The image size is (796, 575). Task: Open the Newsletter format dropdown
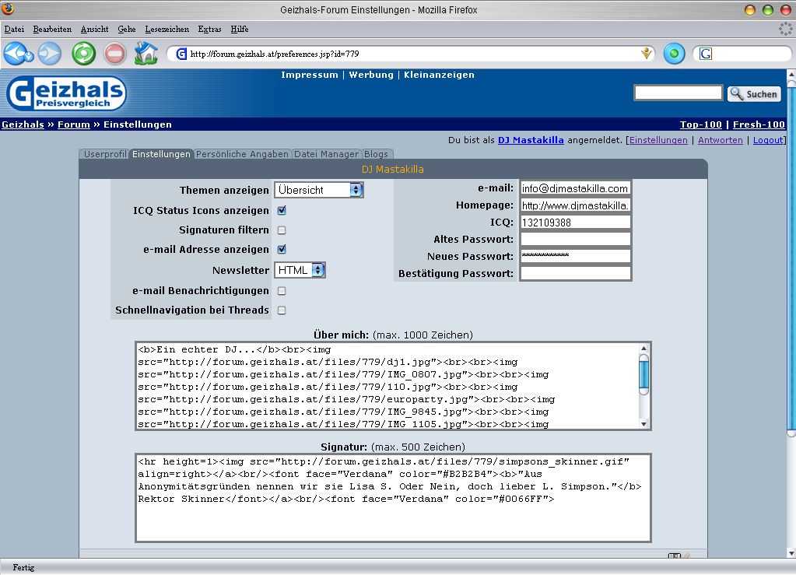click(300, 270)
